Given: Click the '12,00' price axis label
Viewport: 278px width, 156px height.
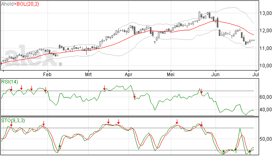Looking at the screenshot, I should 266,31.
